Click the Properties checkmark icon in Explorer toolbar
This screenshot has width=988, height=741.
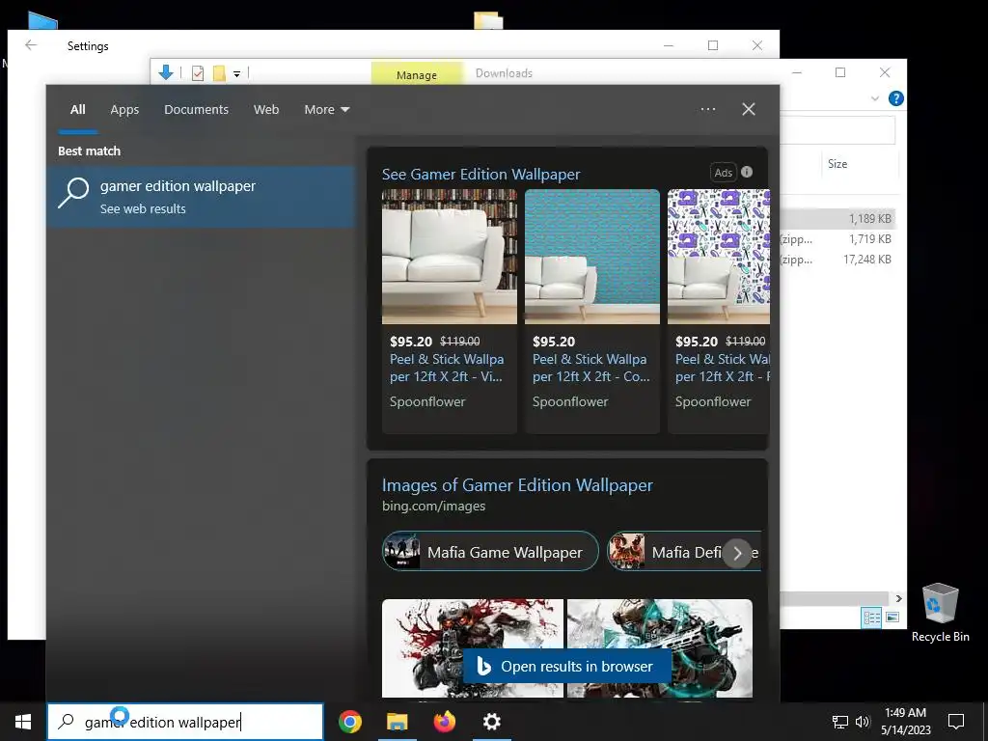point(198,73)
